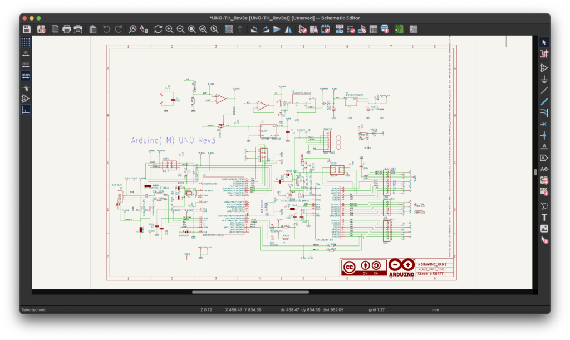Zoom in on the schematic
Screen dimensions: 570x340
pos(169,29)
